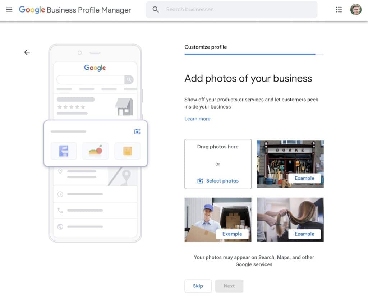
Task: Open the Google apps grid
Action: 339,10
